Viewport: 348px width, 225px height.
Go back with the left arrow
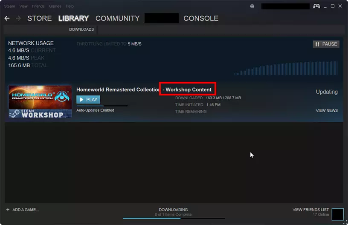[x=7, y=18]
